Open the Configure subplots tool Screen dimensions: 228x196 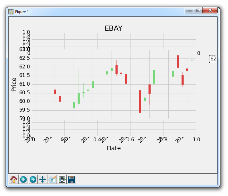(62, 179)
